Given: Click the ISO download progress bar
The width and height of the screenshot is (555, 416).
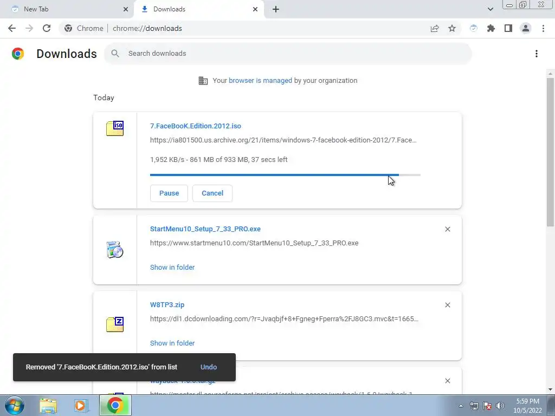Looking at the screenshot, I should [x=285, y=175].
